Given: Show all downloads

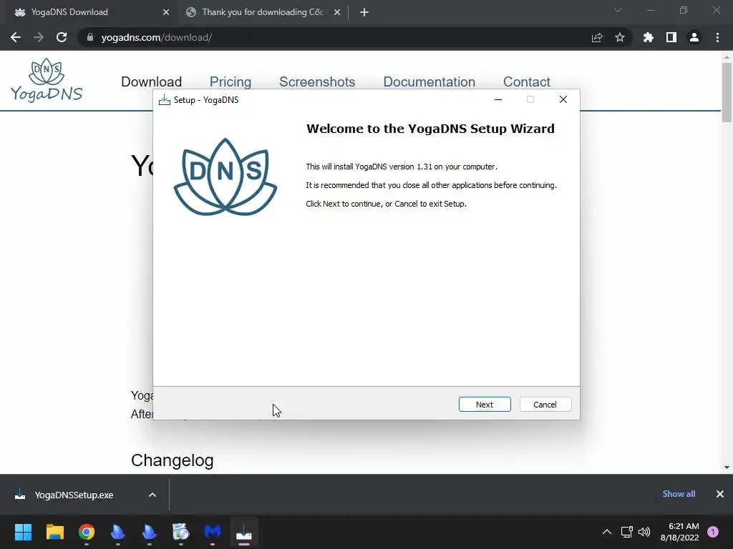Looking at the screenshot, I should [679, 494].
